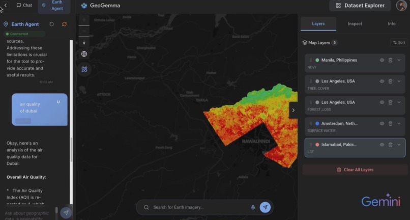Expand the Amsterdam surface water layer
The height and width of the screenshot is (220, 410).
pos(399,124)
